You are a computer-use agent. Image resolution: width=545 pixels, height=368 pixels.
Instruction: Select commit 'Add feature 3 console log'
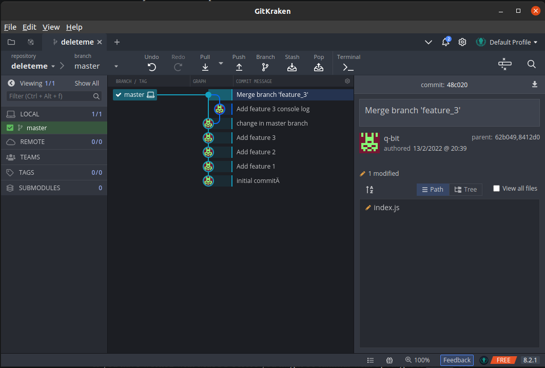coord(273,109)
